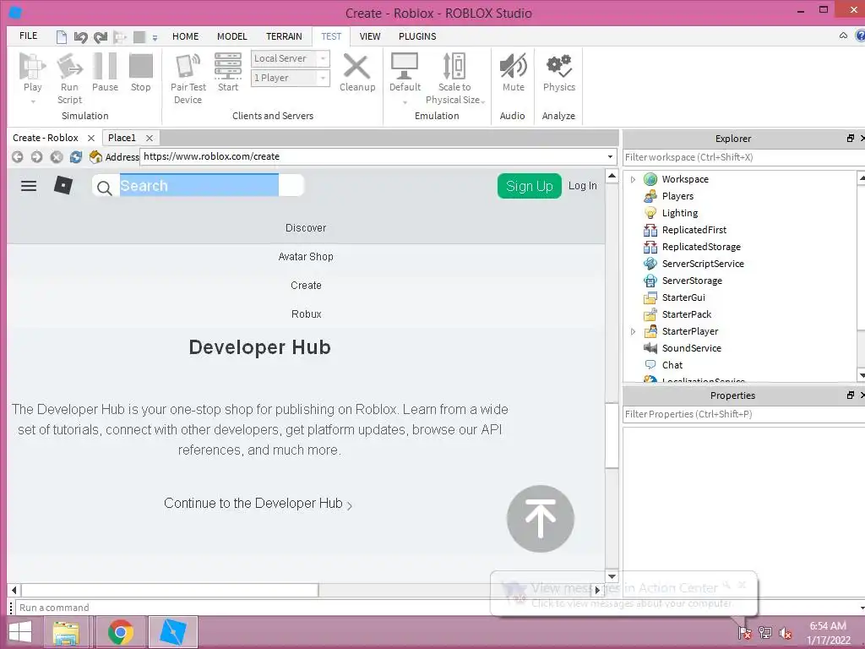Click the Undo arrow icon
This screenshot has width=865, height=649.
click(80, 37)
